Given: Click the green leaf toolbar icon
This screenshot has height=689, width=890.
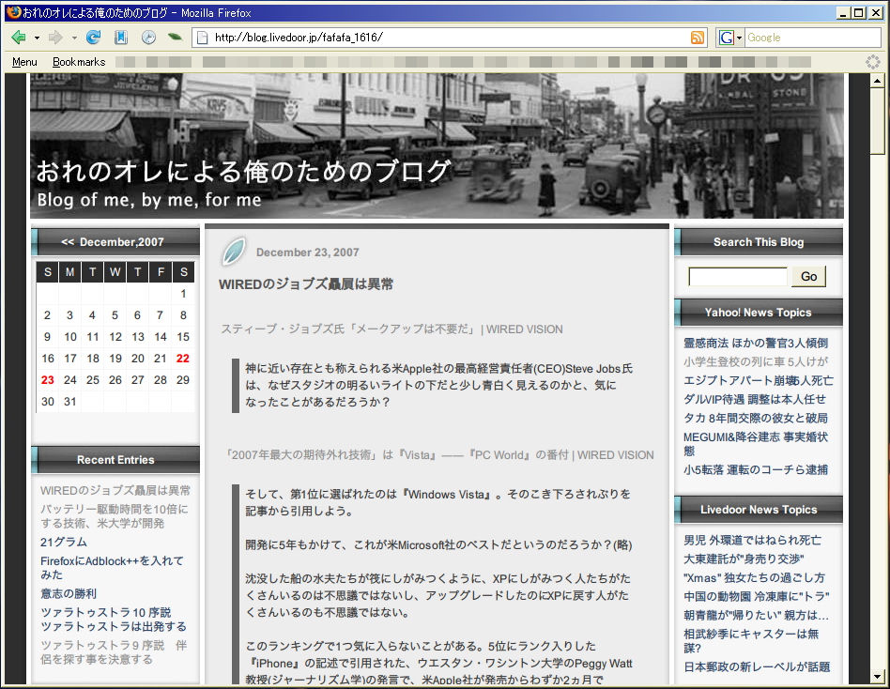Looking at the screenshot, I should coord(175,38).
